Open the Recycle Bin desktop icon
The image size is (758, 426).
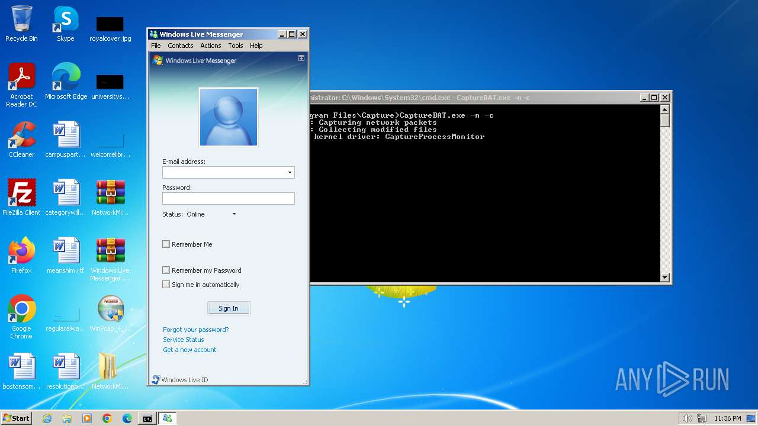pyautogui.click(x=21, y=24)
